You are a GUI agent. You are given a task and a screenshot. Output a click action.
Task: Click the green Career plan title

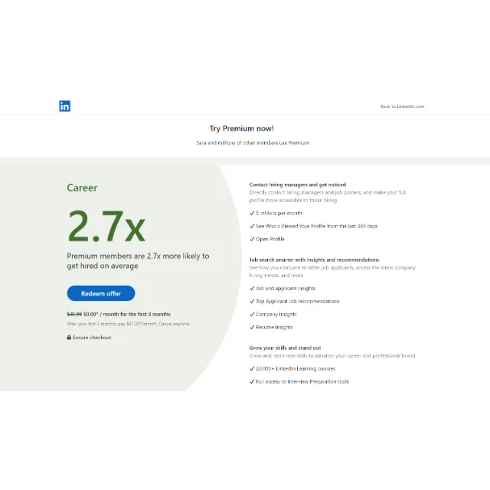click(82, 188)
